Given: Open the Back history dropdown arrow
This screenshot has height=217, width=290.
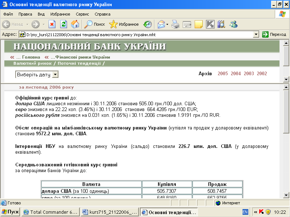Looking at the screenshot, I should (x=27, y=24).
